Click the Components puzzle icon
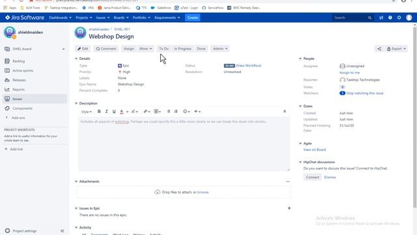The image size is (417, 235). (x=7, y=108)
